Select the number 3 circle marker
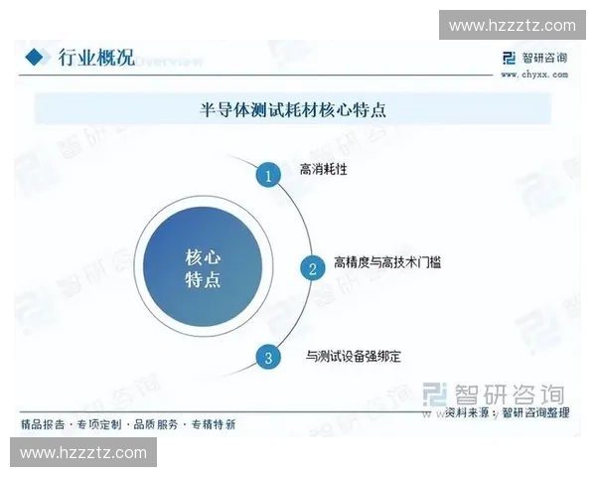The height and width of the screenshot is (477, 596). click(x=266, y=358)
